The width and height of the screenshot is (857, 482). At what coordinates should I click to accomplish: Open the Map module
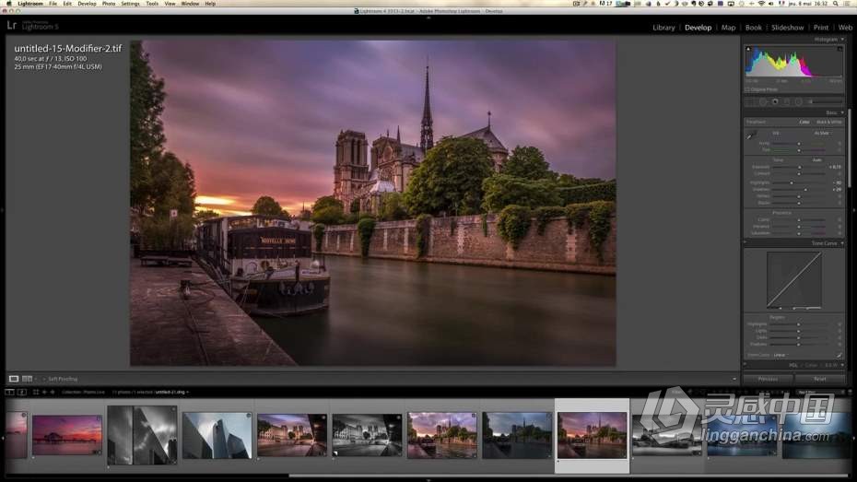(x=728, y=28)
